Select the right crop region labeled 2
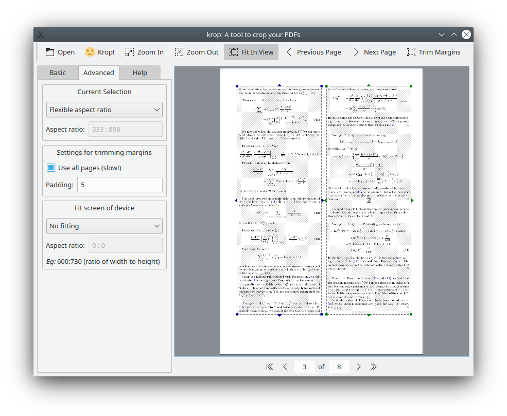 coord(369,201)
